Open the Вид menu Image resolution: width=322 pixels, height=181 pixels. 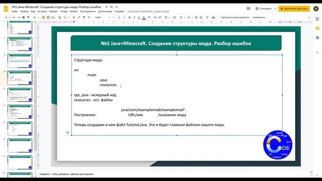pos(33,12)
